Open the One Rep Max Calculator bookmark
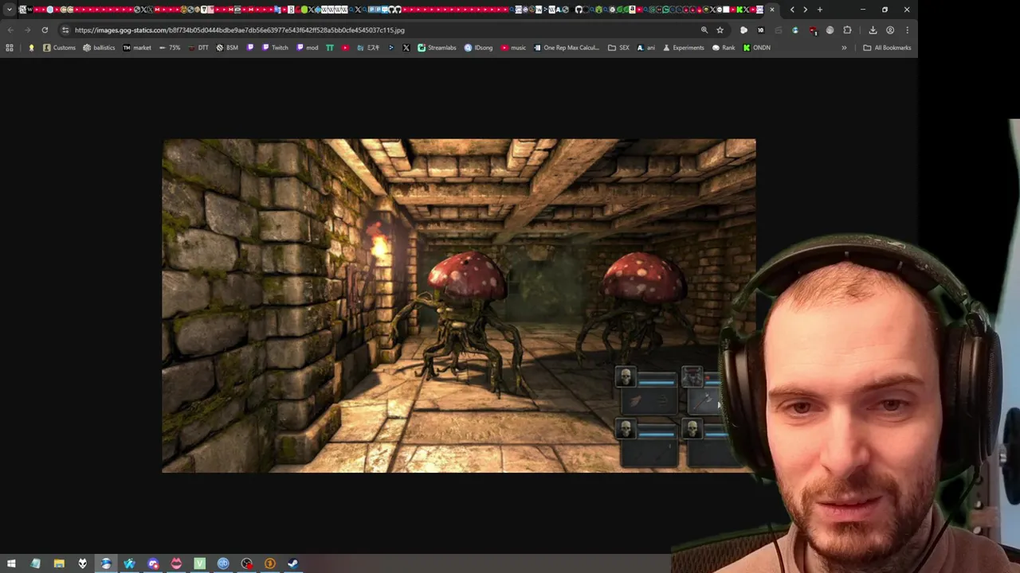Image resolution: width=1020 pixels, height=573 pixels. point(566,48)
